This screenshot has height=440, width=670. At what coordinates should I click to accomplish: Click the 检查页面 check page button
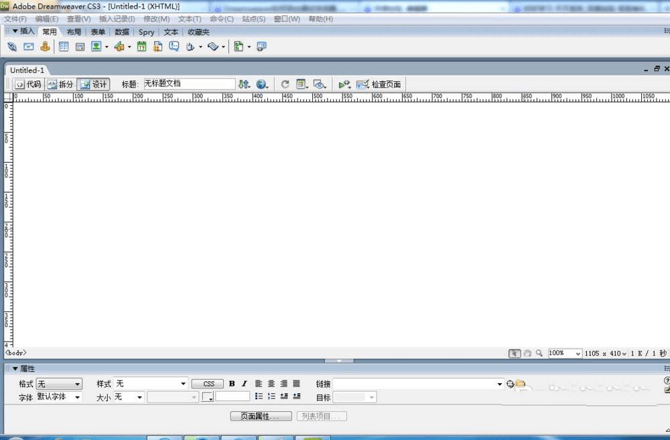[x=379, y=84]
